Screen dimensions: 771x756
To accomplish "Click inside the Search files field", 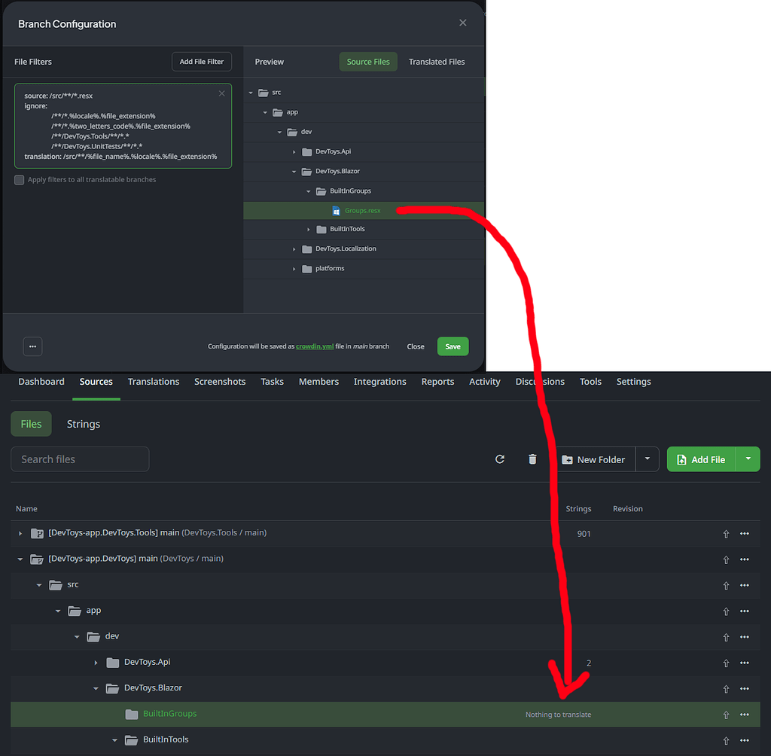I will pos(80,459).
